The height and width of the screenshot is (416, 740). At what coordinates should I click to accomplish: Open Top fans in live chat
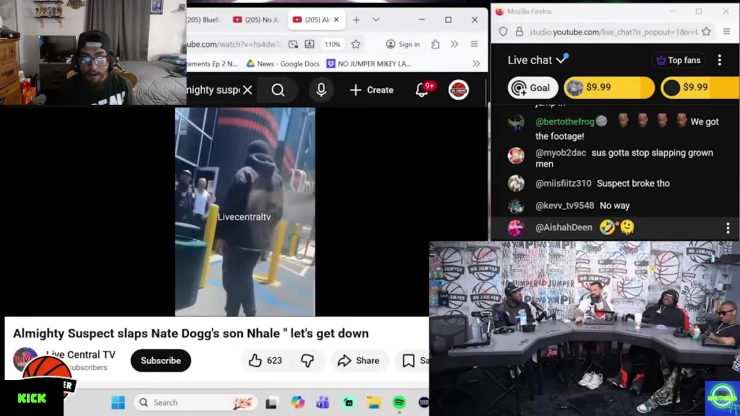(x=678, y=60)
